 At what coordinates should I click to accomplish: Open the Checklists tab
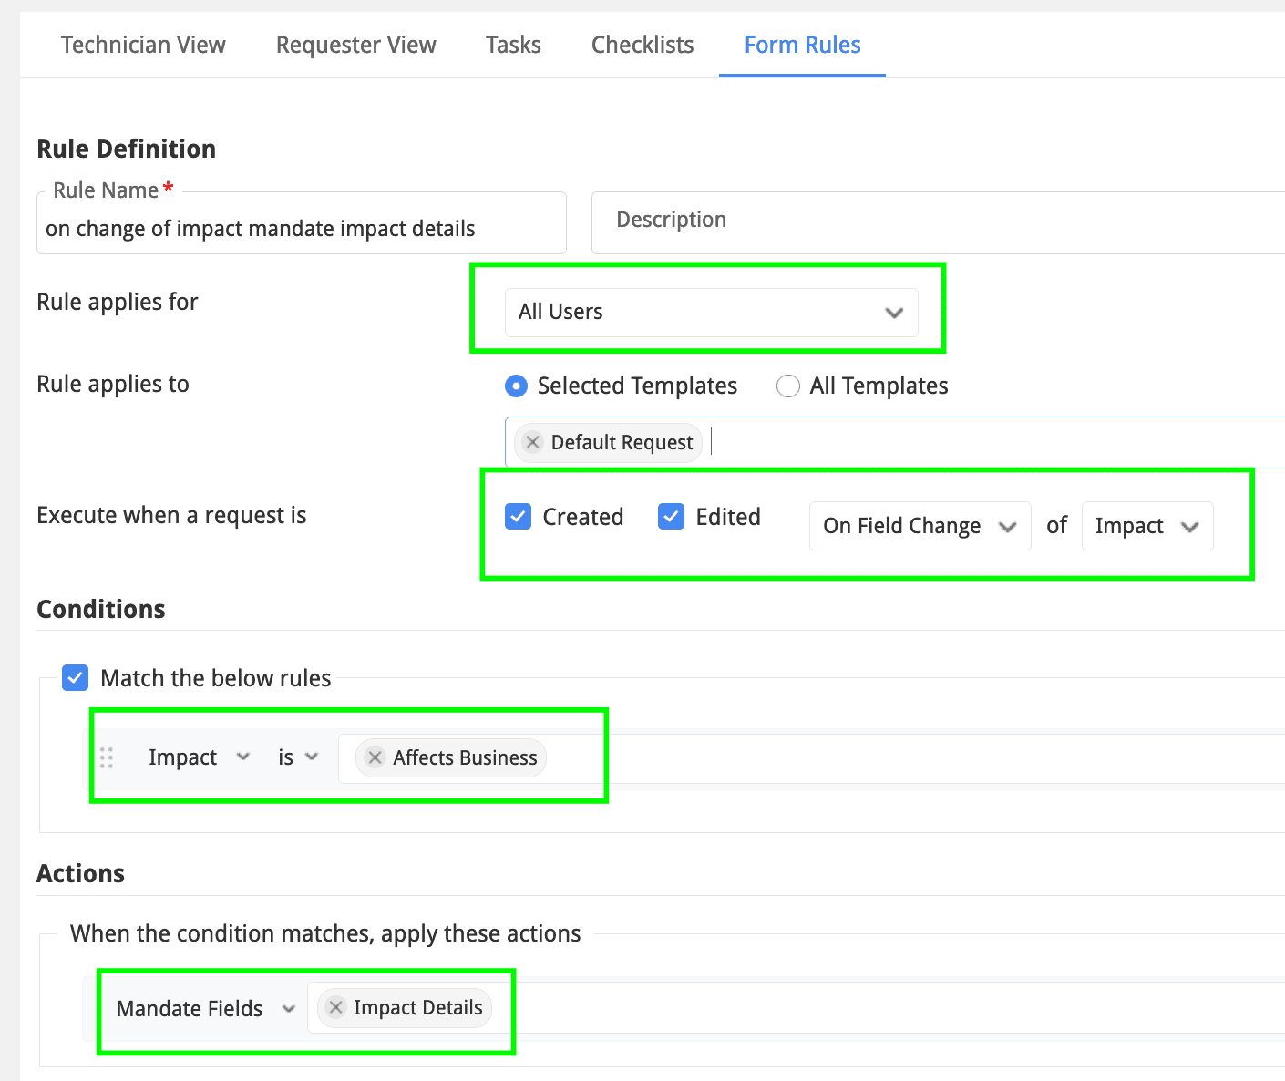point(642,45)
